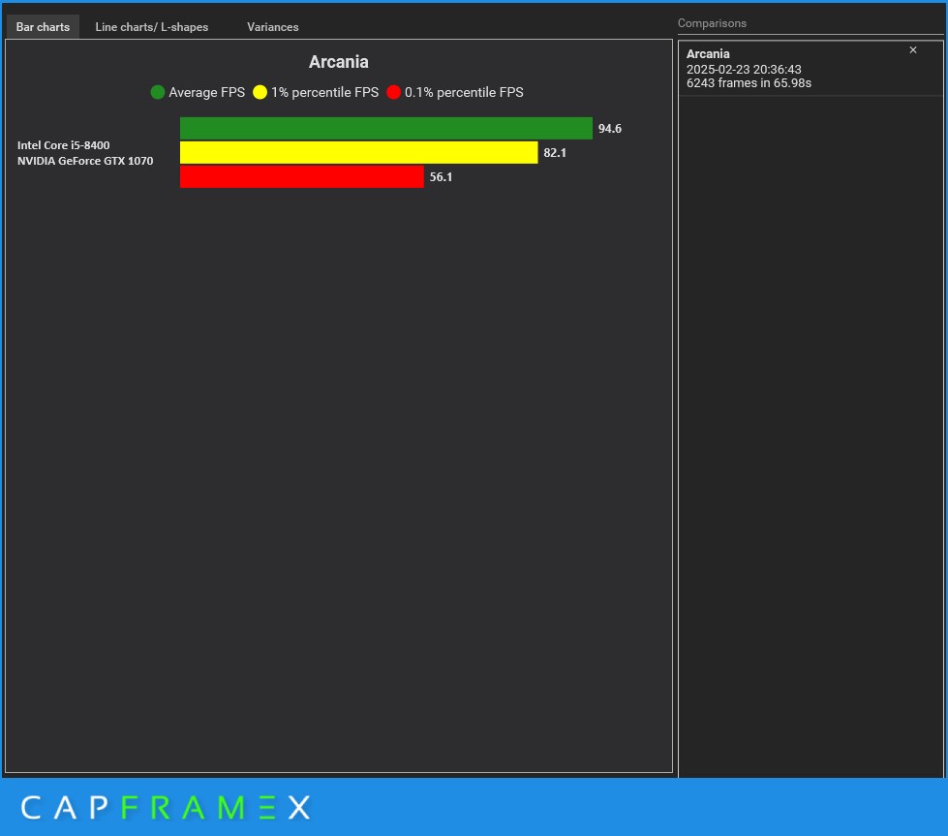This screenshot has height=836, width=948.
Task: Select the Arcania record in Comparisons list
Action: (x=810, y=69)
